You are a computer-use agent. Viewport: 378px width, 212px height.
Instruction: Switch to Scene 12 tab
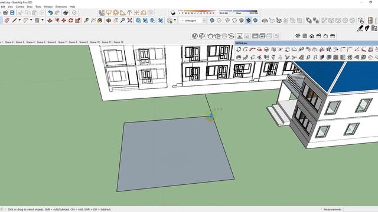point(119,42)
